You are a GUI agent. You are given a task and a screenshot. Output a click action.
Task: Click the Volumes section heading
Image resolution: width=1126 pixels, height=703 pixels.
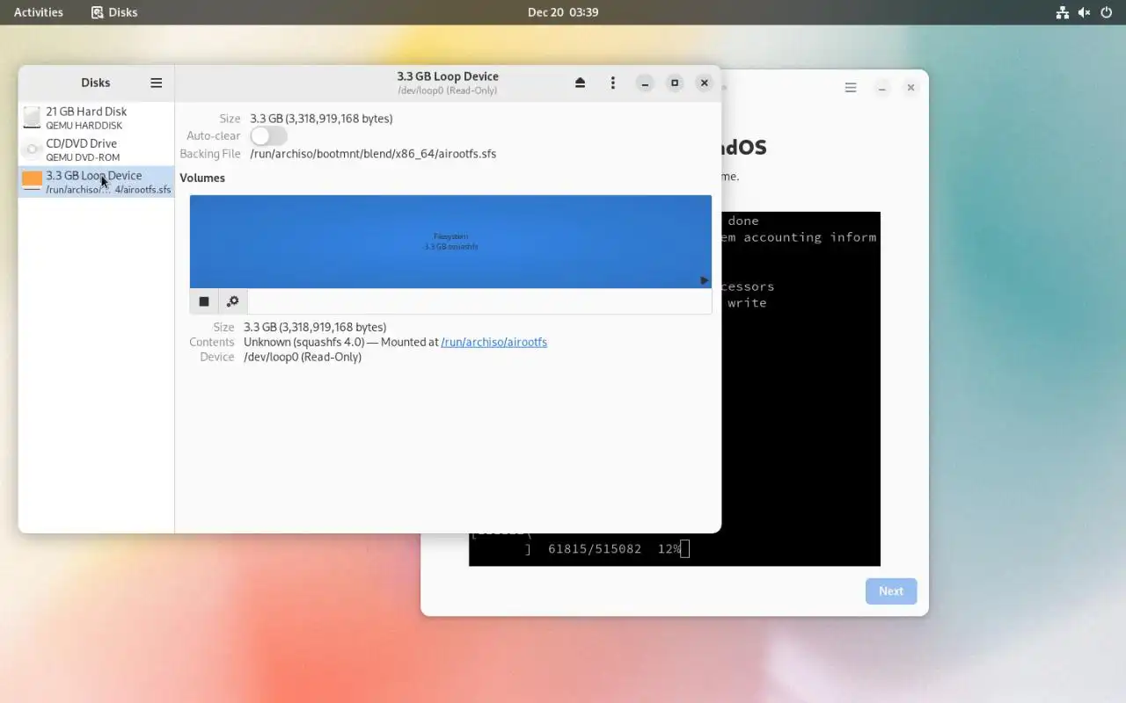(202, 178)
